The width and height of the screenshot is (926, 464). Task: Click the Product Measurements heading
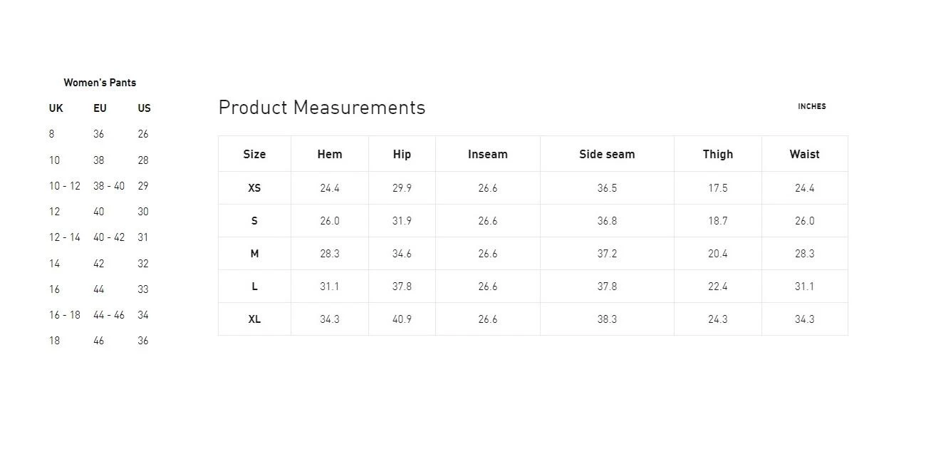322,108
